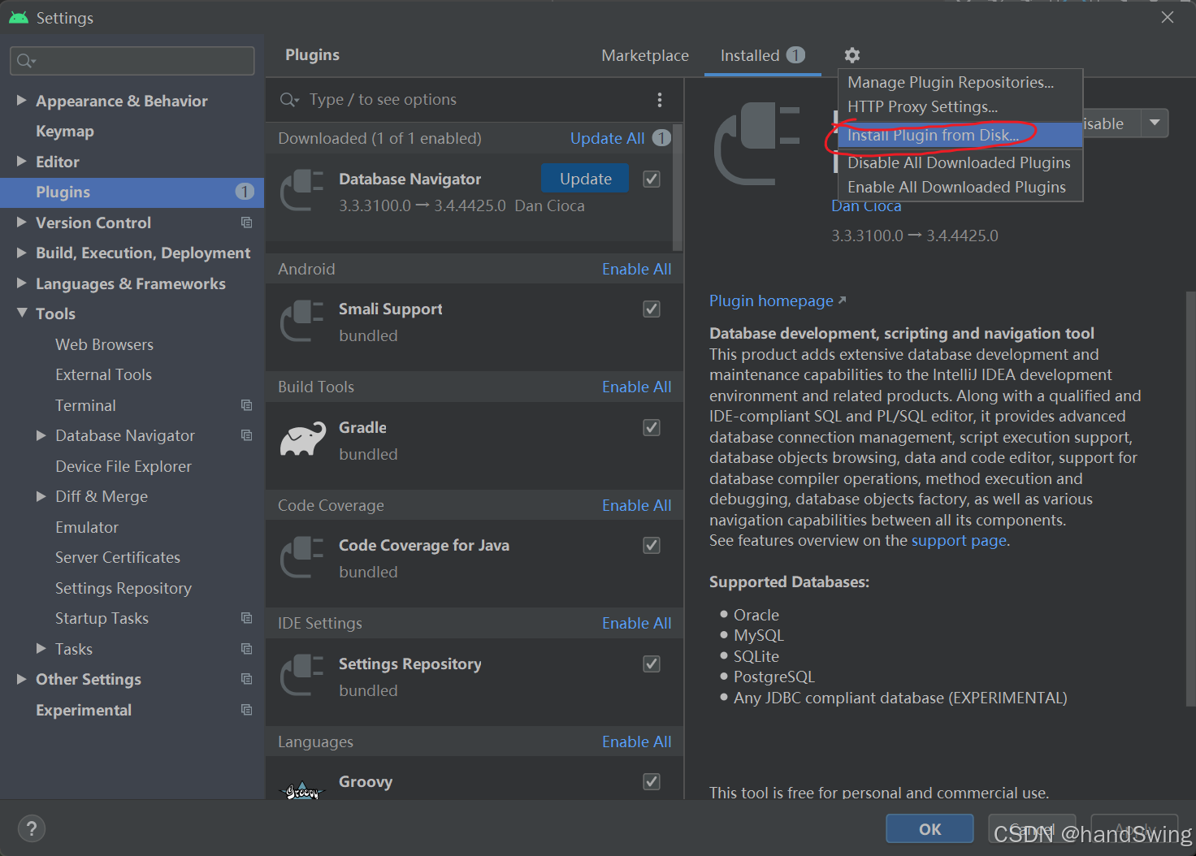Click the project-level icon beside Other Settings
The image size is (1196, 856).
[246, 679]
